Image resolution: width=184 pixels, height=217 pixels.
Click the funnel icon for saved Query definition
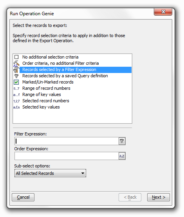[x=16, y=76]
